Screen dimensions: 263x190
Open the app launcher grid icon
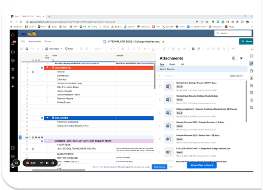13,148
